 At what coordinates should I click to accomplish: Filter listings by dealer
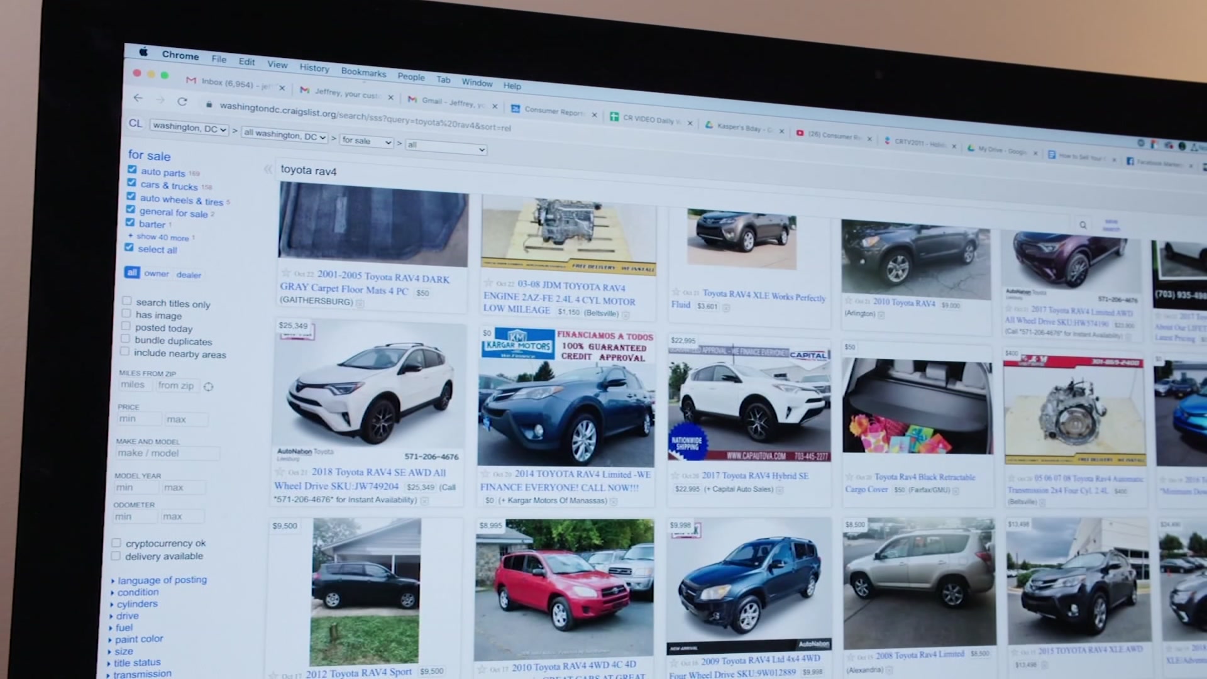click(189, 275)
